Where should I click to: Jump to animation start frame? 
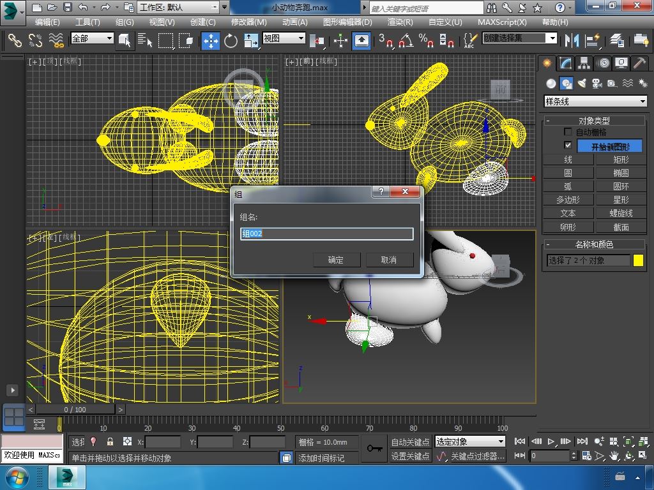(x=520, y=442)
